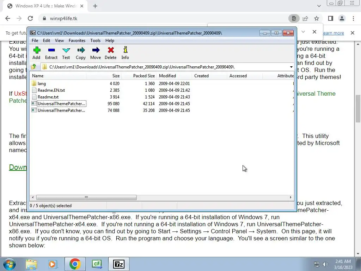Open the Favorites menu
361x271 pixels.
coord(77,40)
